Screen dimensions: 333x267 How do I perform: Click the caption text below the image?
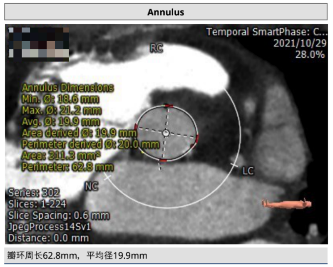pyautogui.click(x=77, y=255)
